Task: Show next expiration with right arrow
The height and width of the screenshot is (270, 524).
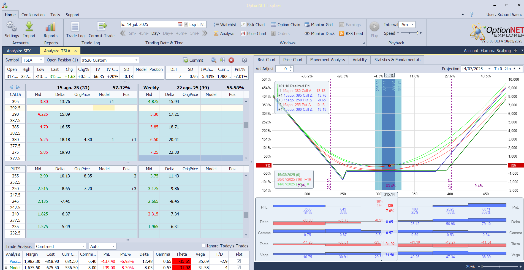Action: pyautogui.click(x=18, y=87)
